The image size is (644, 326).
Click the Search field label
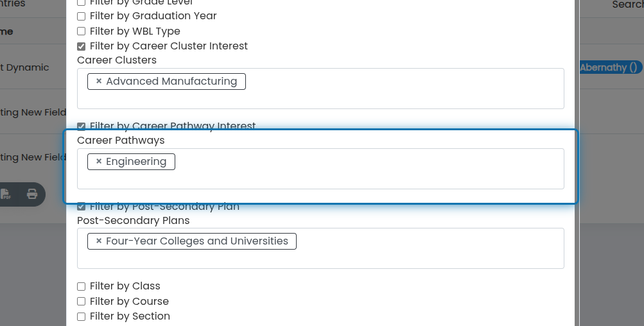(x=628, y=4)
